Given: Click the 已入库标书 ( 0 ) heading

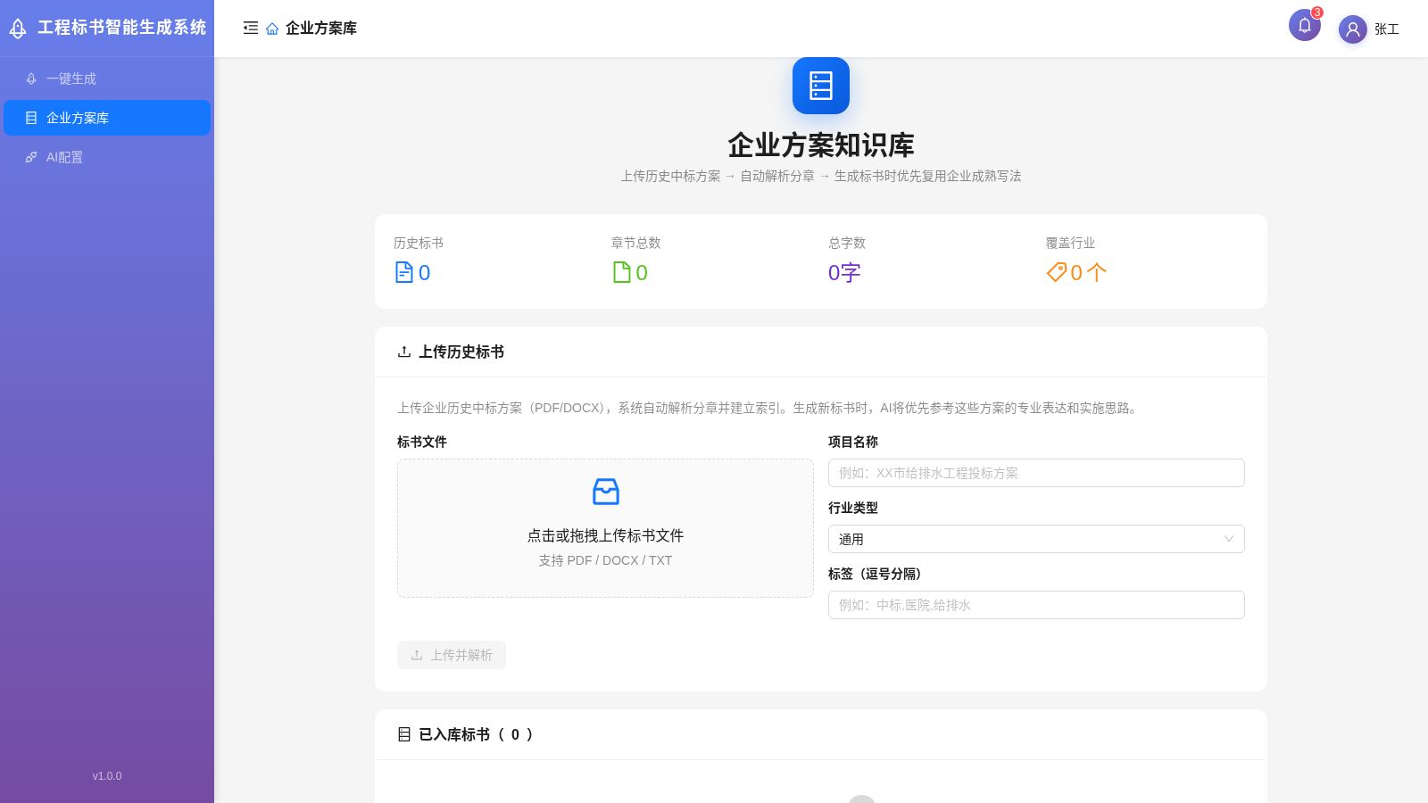Looking at the screenshot, I should tap(476, 734).
